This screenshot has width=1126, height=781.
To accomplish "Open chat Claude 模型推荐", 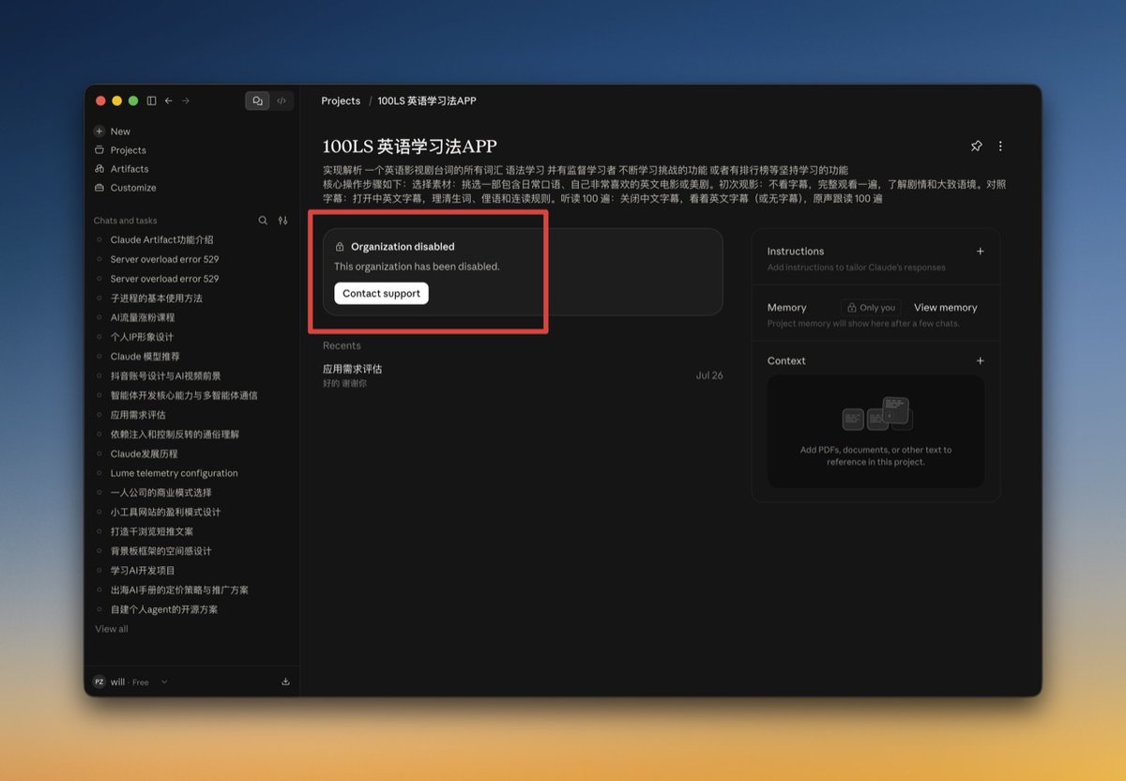I will coord(145,357).
